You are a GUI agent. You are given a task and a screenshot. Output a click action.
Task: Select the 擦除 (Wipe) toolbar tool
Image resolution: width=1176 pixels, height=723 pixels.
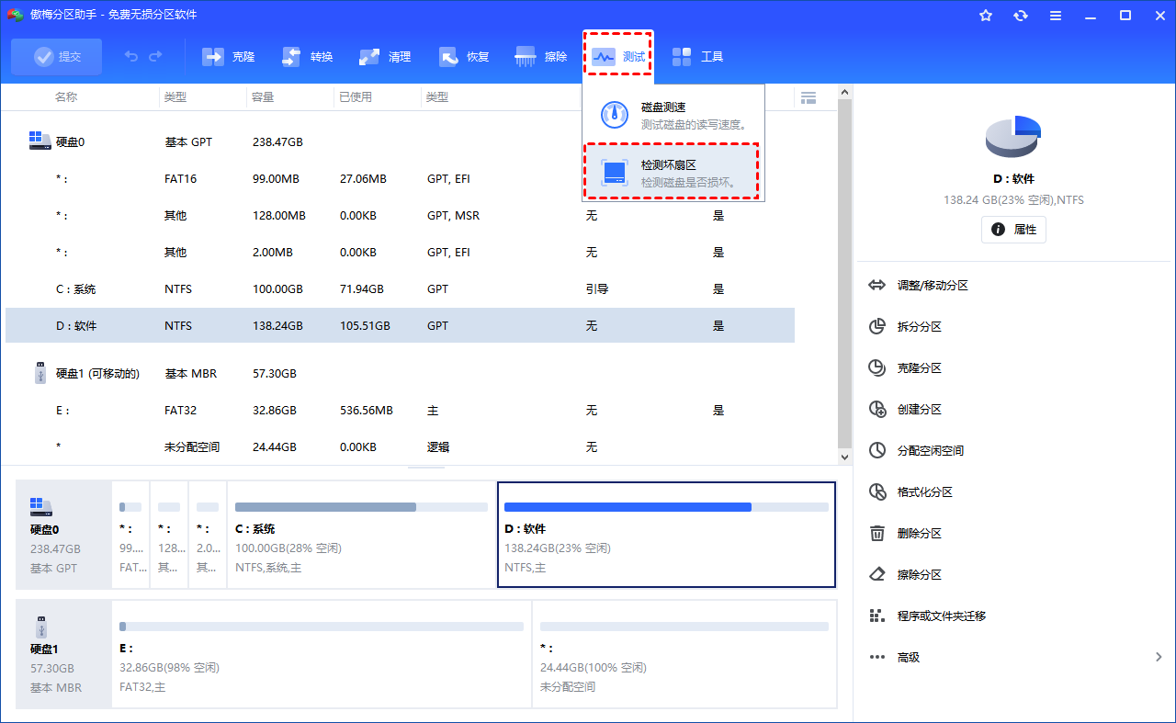(x=541, y=57)
